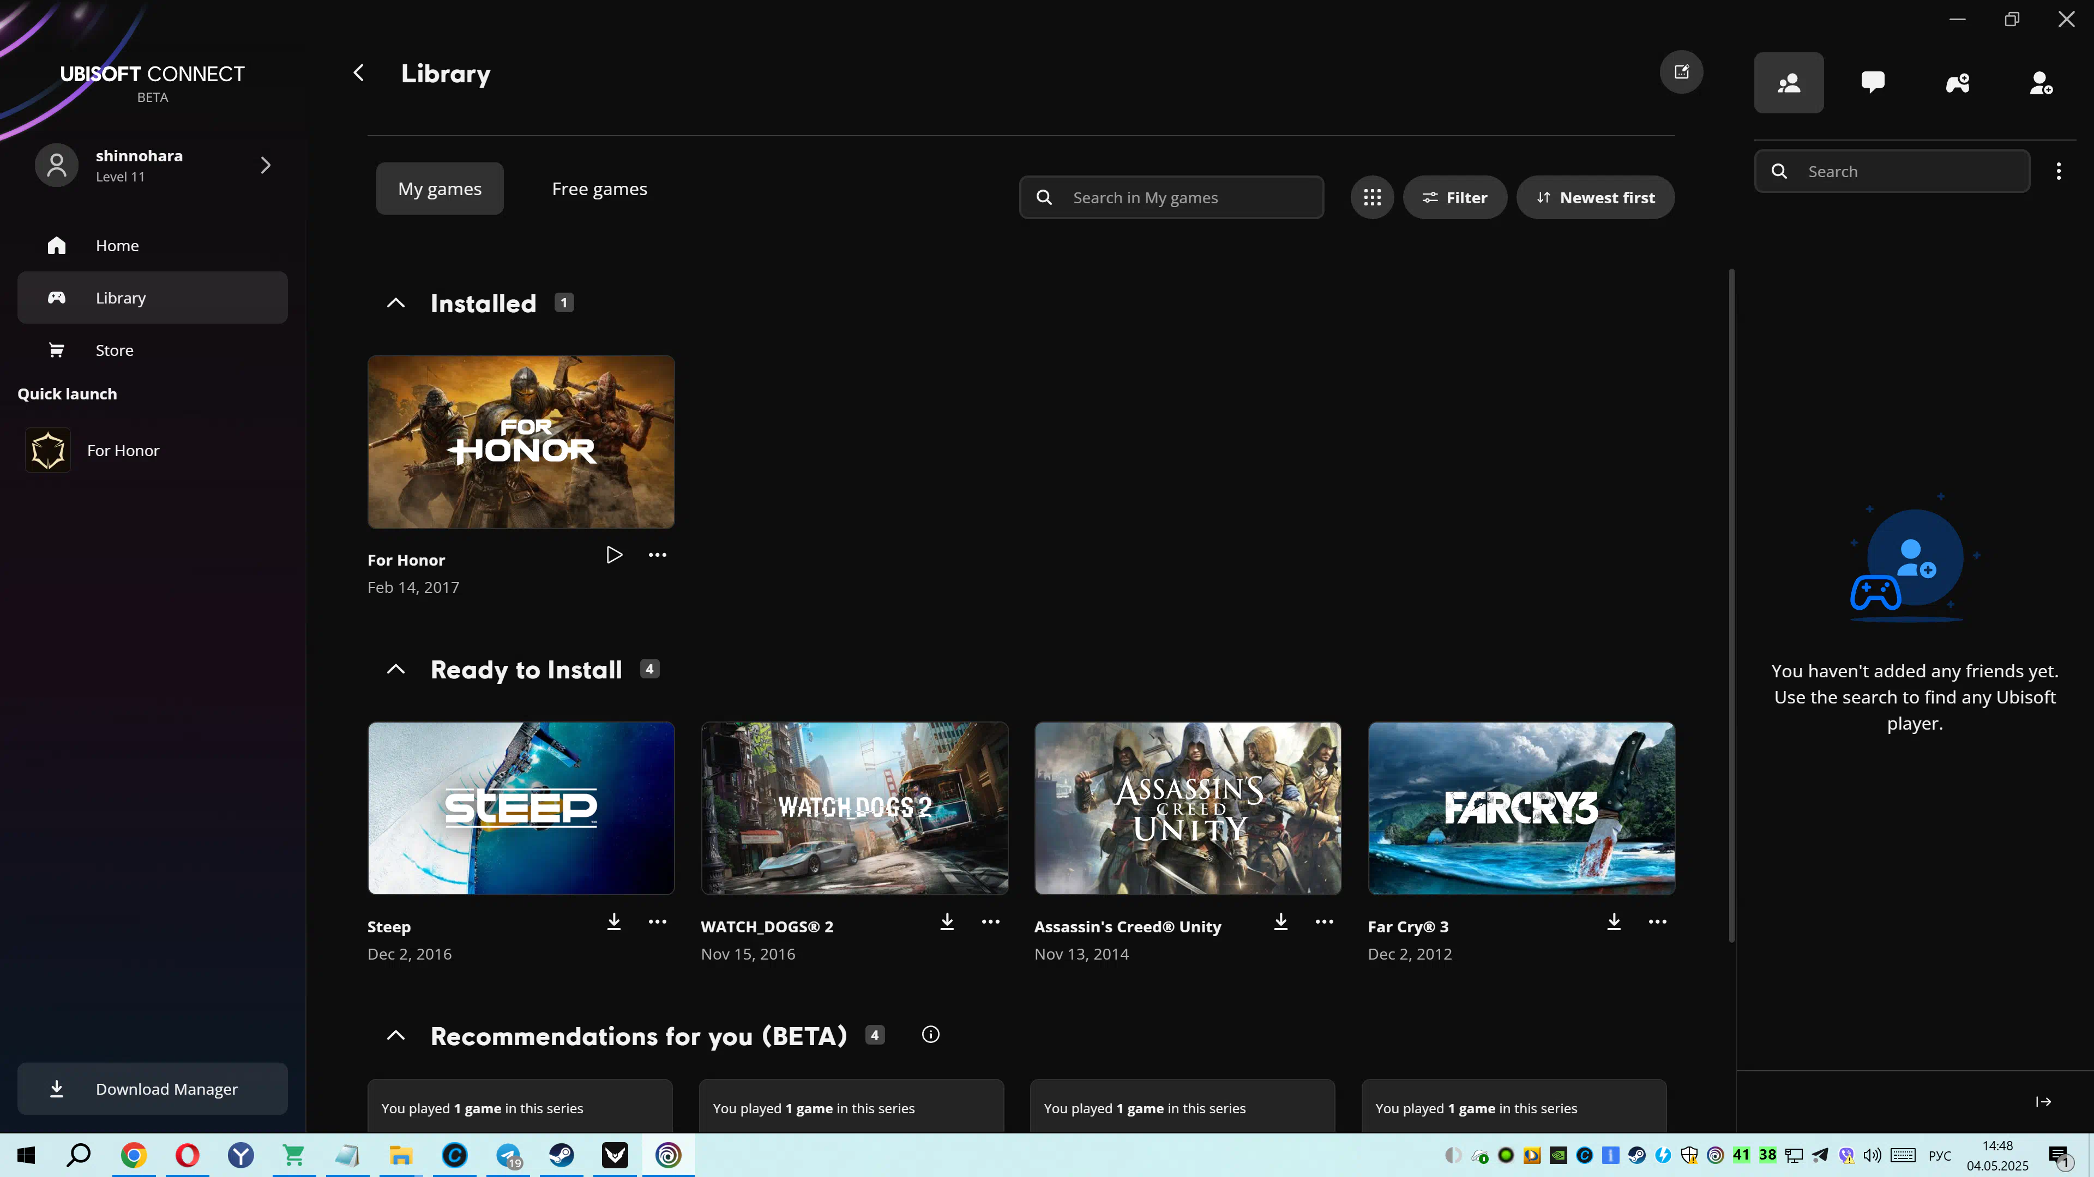
Task: Open shinnohara profile chevron
Action: click(x=265, y=165)
